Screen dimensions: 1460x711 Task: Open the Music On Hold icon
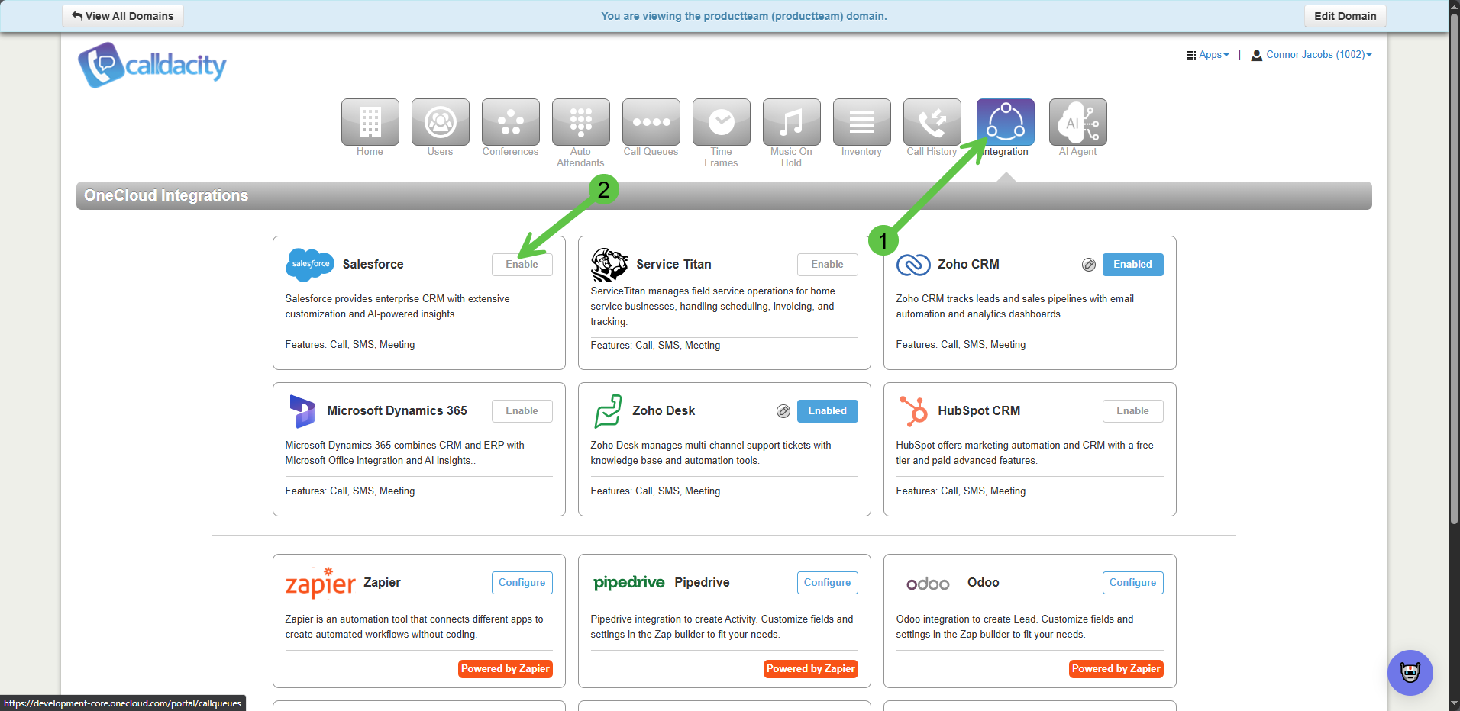pyautogui.click(x=791, y=122)
